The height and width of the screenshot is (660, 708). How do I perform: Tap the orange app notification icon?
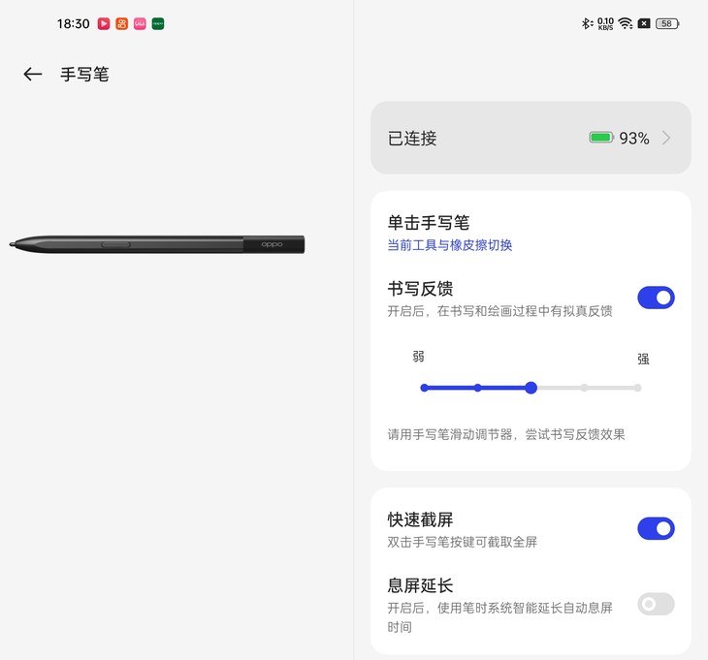point(122,23)
